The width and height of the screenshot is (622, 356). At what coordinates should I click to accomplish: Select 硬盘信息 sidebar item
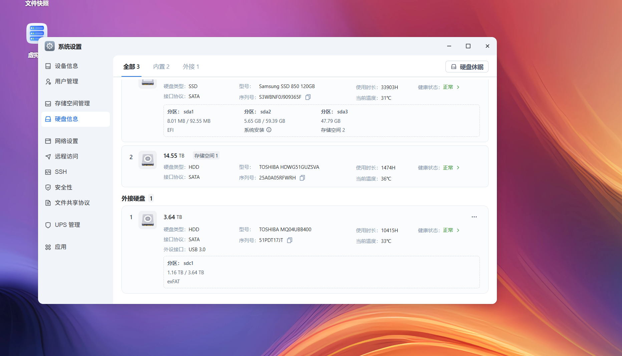(75, 119)
